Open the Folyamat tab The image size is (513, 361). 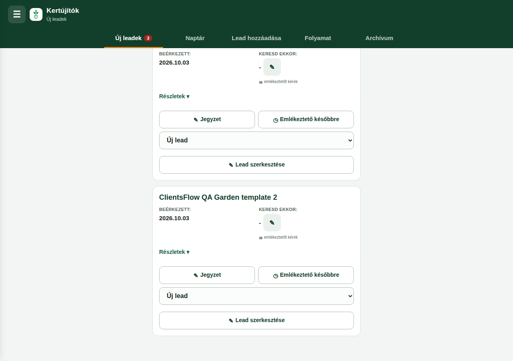(318, 38)
